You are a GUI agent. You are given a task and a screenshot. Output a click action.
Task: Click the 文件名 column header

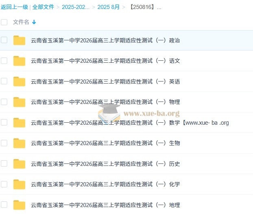click(21, 22)
